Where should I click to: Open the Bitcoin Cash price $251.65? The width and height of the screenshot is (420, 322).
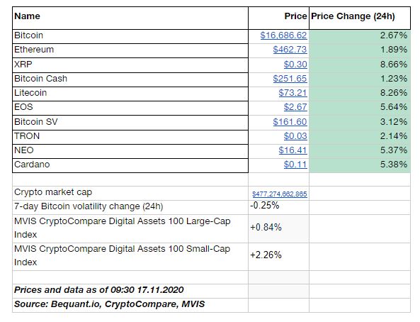click(x=290, y=79)
